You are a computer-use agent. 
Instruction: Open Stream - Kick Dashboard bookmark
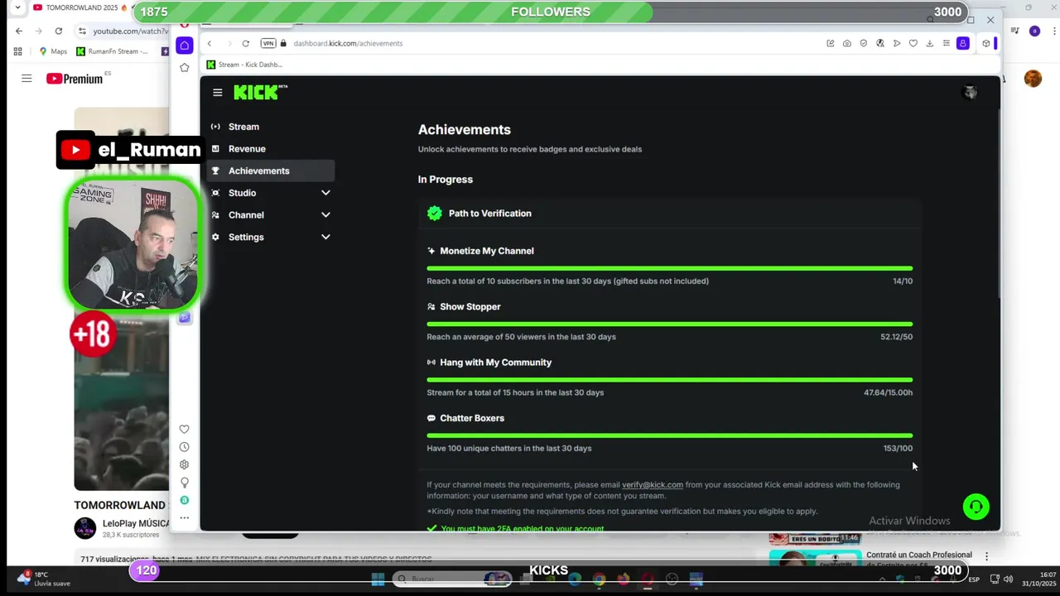[244, 65]
